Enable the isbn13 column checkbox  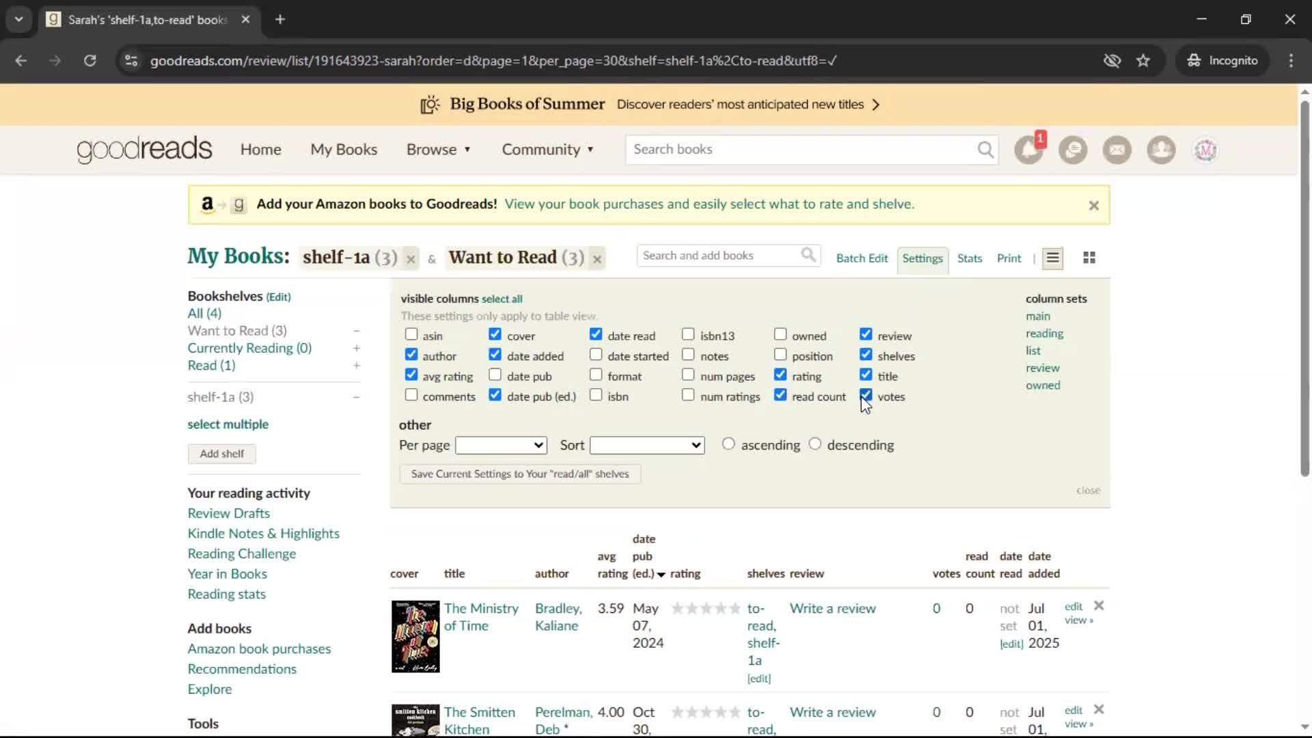click(x=688, y=335)
